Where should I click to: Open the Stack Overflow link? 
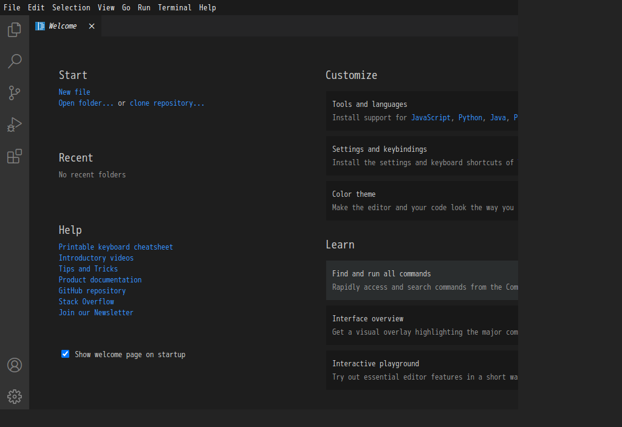86,302
